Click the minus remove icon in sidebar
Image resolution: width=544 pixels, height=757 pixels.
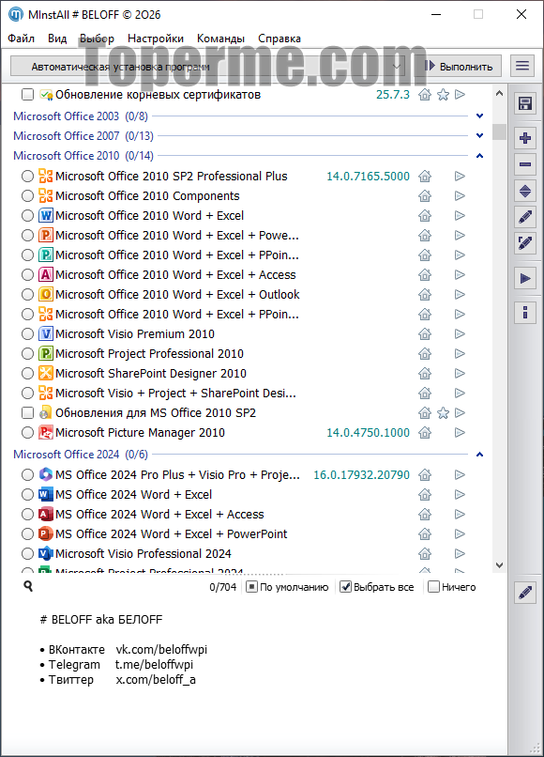524,164
